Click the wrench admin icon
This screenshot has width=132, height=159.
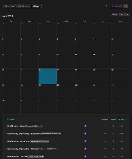106,6
